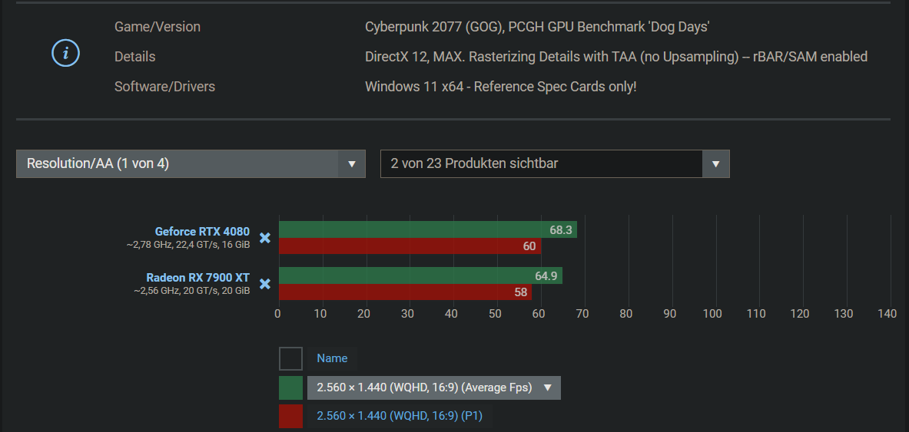Image resolution: width=909 pixels, height=432 pixels.
Task: Open the Radeon RX 7900 XT product link
Action: (x=197, y=278)
